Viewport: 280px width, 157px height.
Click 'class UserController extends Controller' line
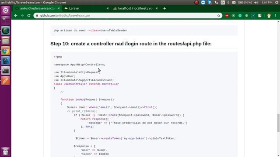pyautogui.click(x=86, y=84)
